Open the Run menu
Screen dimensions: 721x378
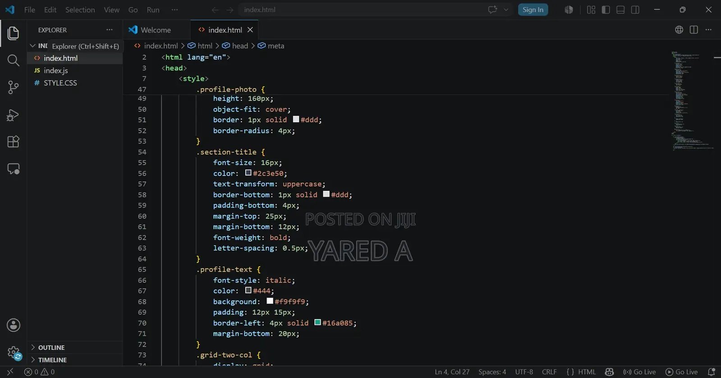tap(153, 9)
